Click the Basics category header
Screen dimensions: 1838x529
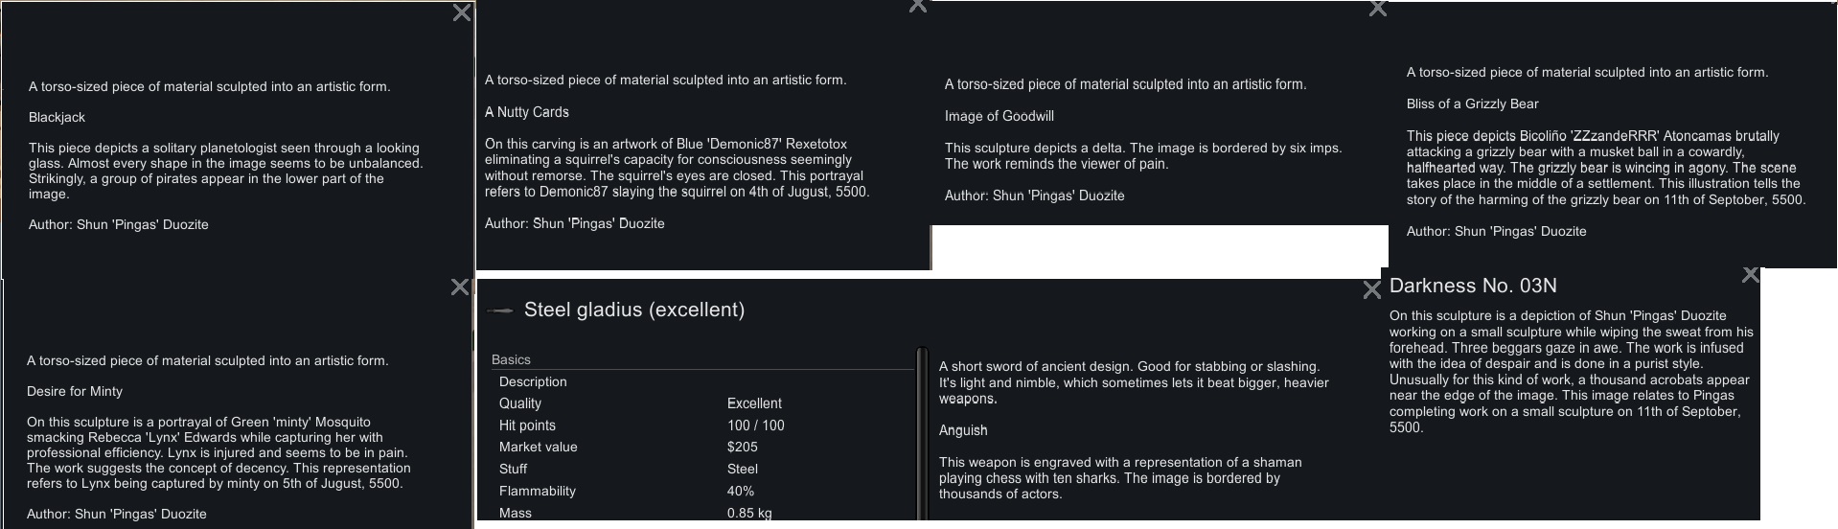(x=511, y=359)
